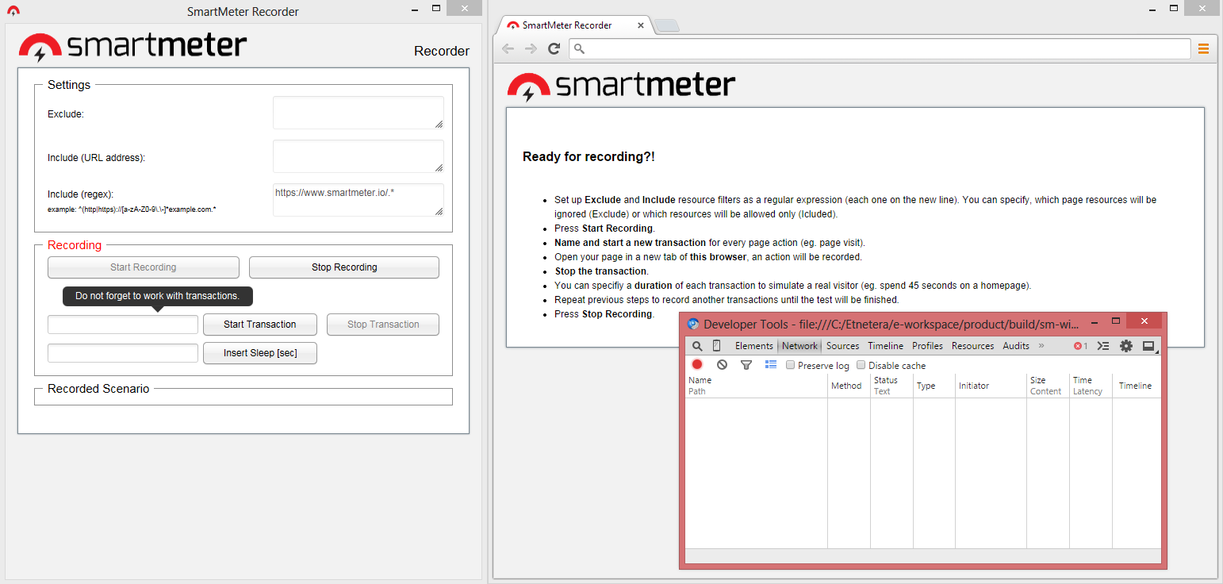The image size is (1223, 584).
Task: Click the 'Ready for recording?!' heading
Action: tap(588, 157)
